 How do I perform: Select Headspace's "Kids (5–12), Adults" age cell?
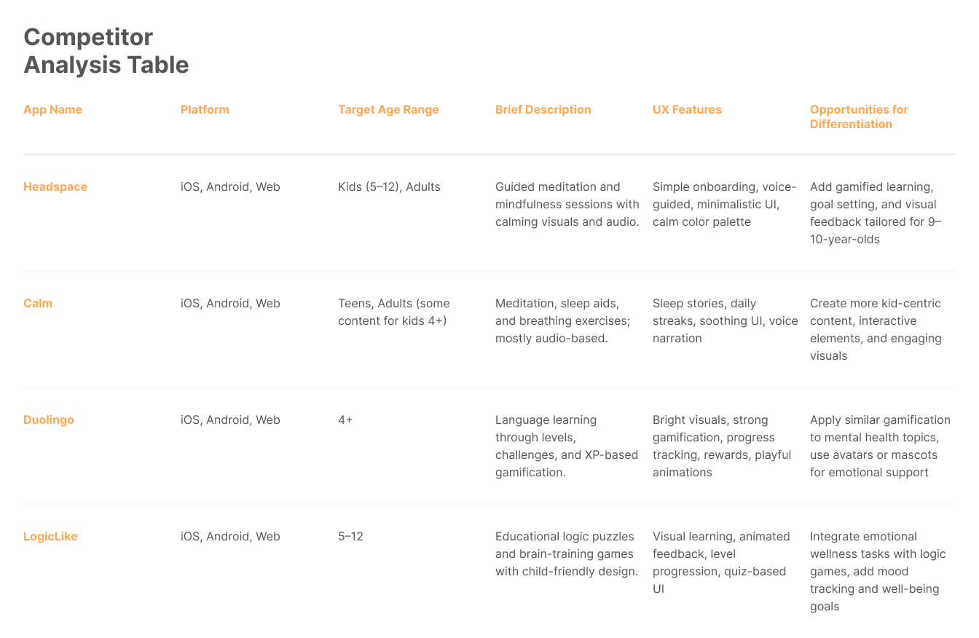(x=389, y=187)
